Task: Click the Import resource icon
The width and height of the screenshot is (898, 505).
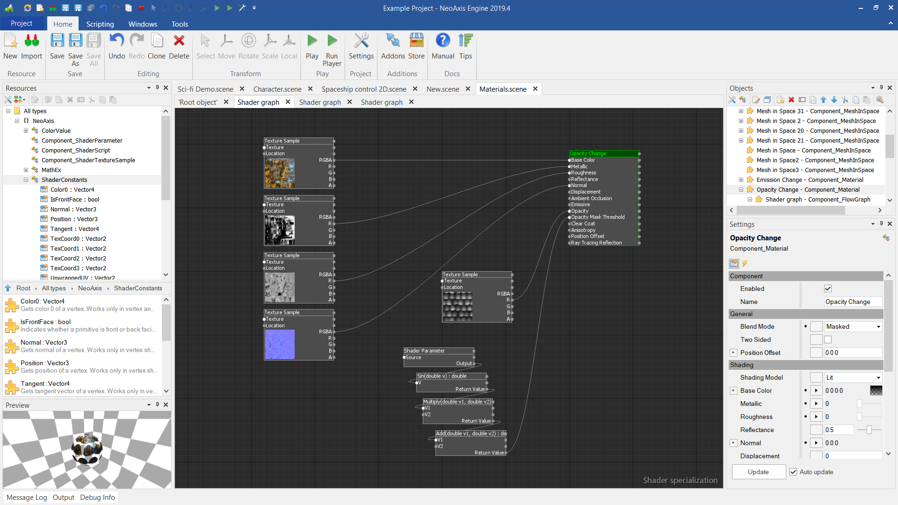Action: tap(31, 42)
